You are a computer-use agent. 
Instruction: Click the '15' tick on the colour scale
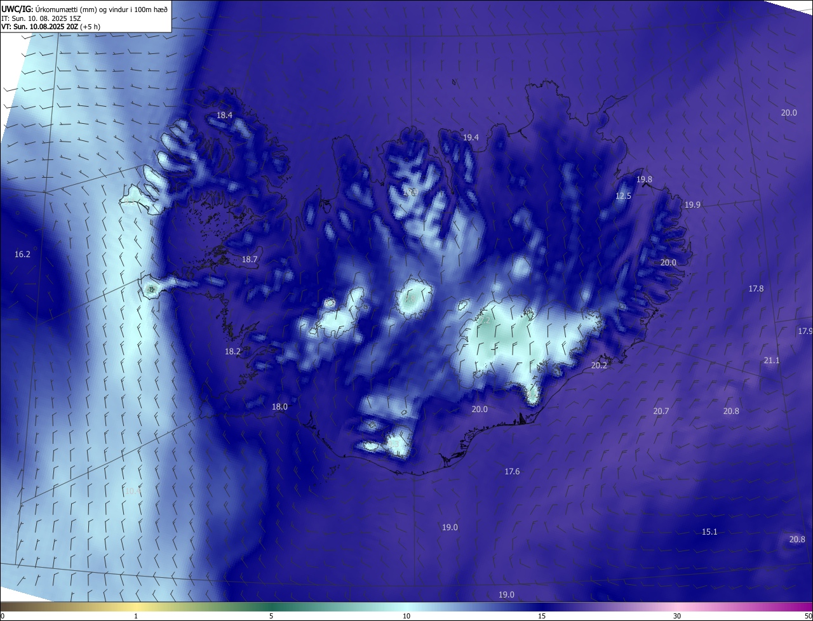pos(542,616)
